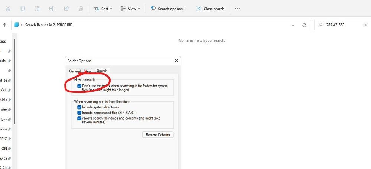Click the folder icon in address bar
Viewport: 371px width, 169px height.
pyautogui.click(x=16, y=25)
